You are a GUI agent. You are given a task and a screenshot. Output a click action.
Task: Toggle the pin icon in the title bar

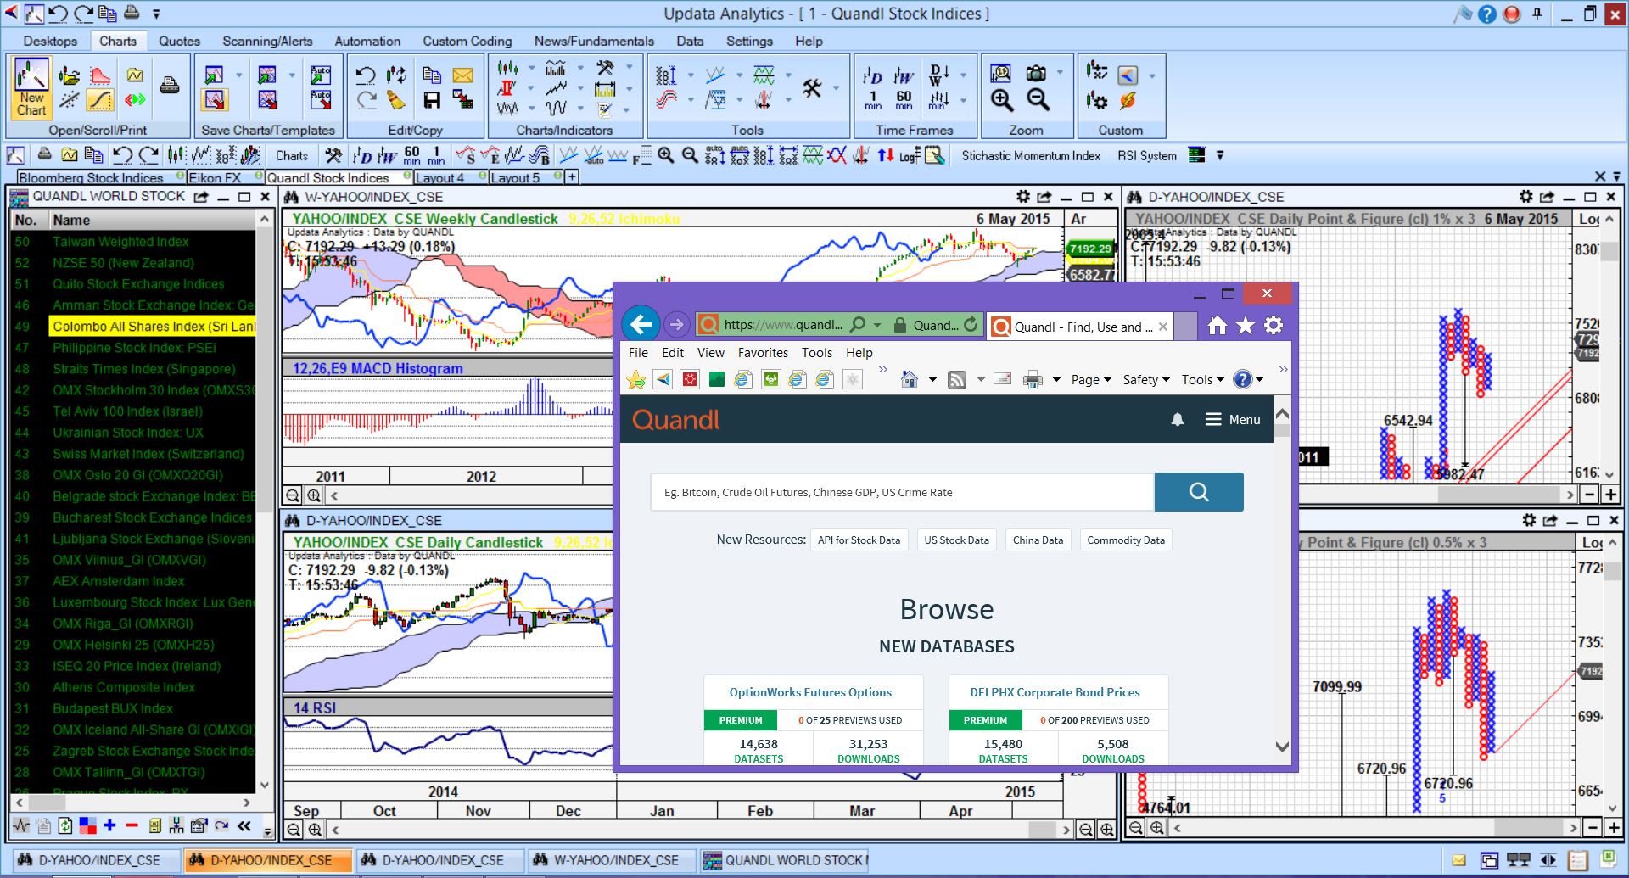pyautogui.click(x=1537, y=14)
